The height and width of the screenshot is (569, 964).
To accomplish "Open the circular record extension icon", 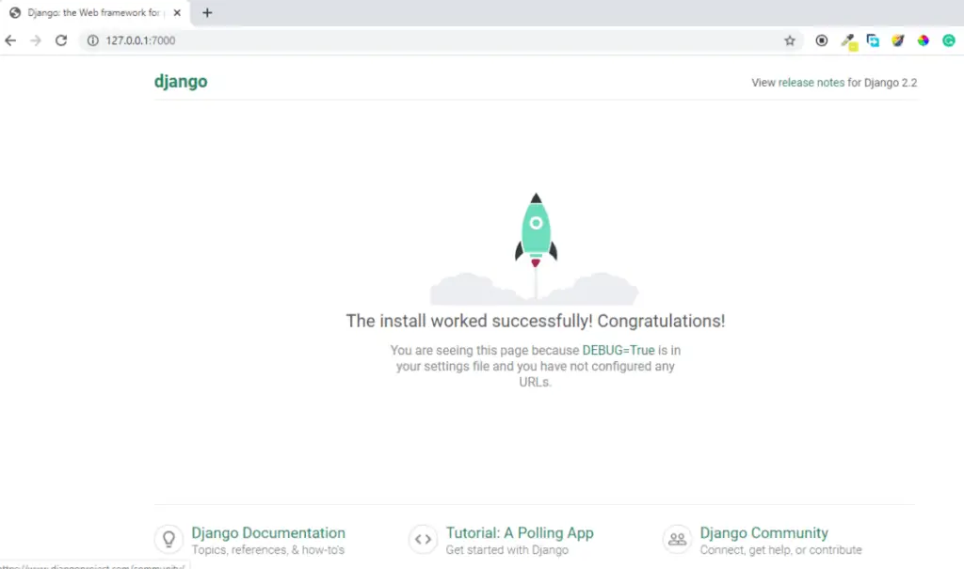I will [821, 40].
